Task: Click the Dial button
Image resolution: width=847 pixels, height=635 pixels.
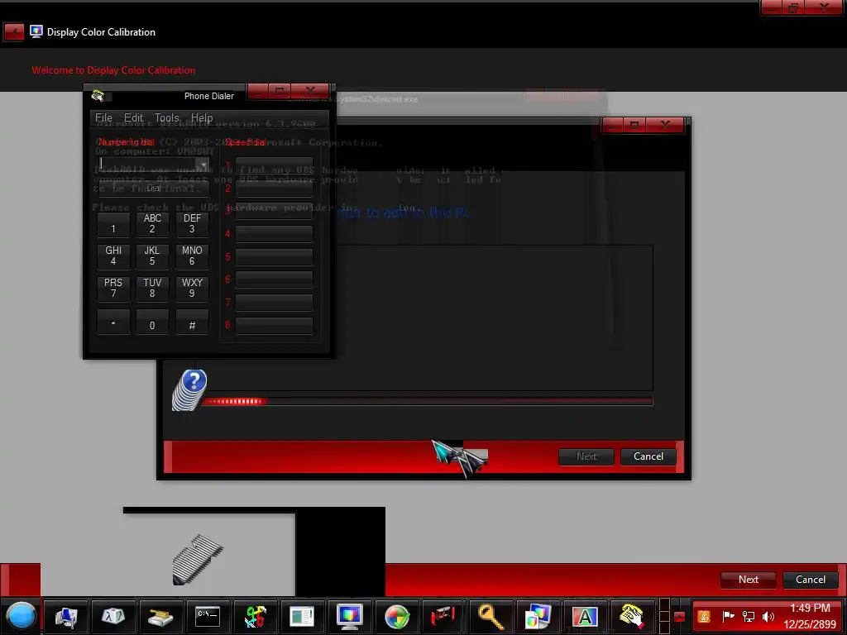Action: click(153, 188)
